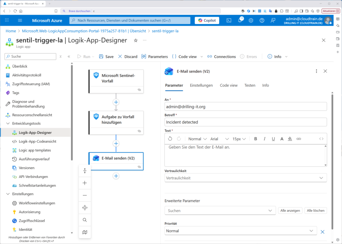Open Azure notifications showing 11 alerts

click(x=240, y=20)
